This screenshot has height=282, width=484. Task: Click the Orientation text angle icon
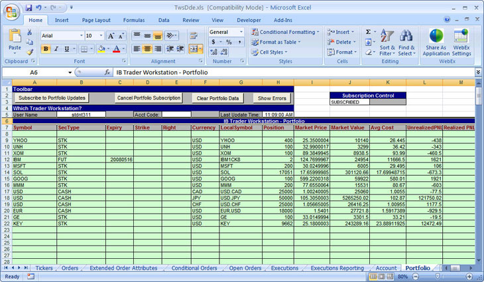coord(170,36)
